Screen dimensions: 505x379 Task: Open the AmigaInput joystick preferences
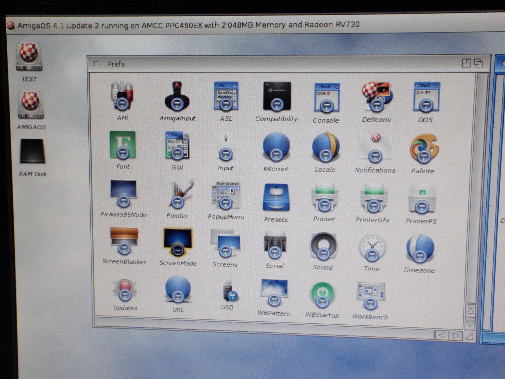tap(177, 96)
